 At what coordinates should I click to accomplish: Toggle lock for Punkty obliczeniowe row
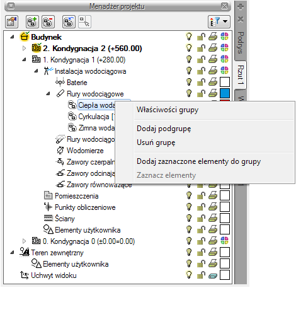(x=201, y=207)
